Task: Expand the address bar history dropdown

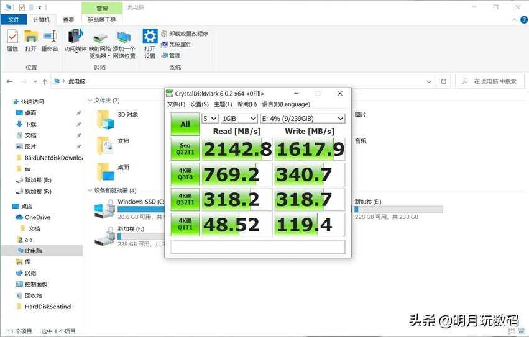Action: 429,81
